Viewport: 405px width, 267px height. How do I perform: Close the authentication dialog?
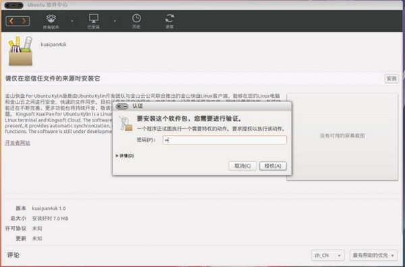pos(119,107)
